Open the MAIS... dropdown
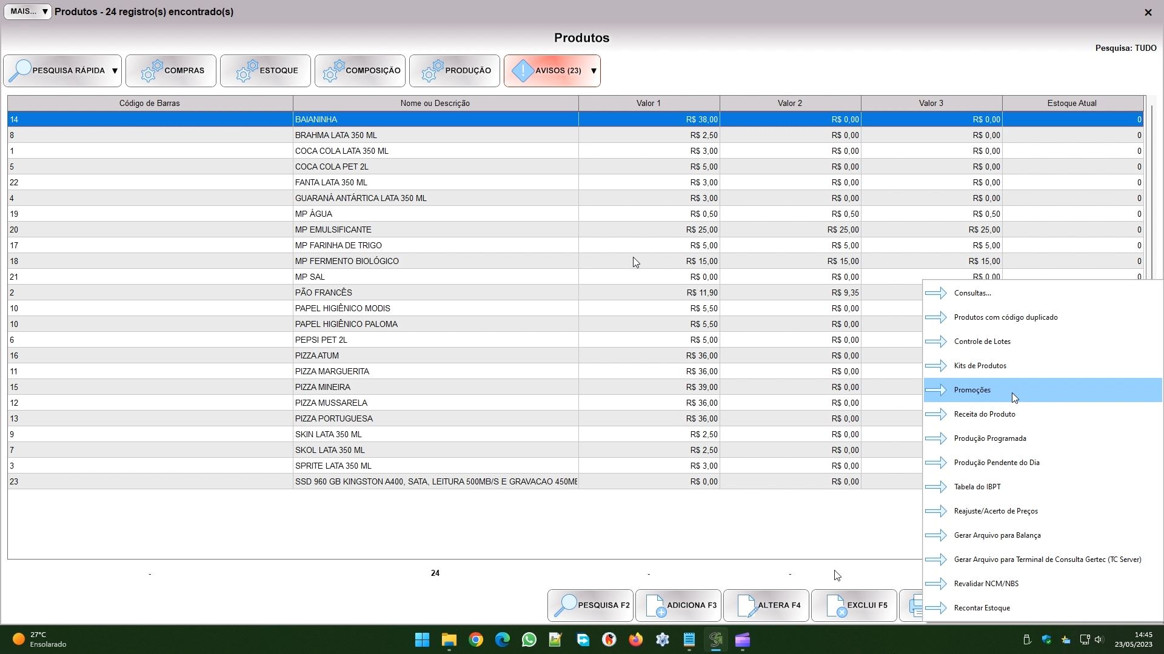The image size is (1164, 654). (28, 12)
